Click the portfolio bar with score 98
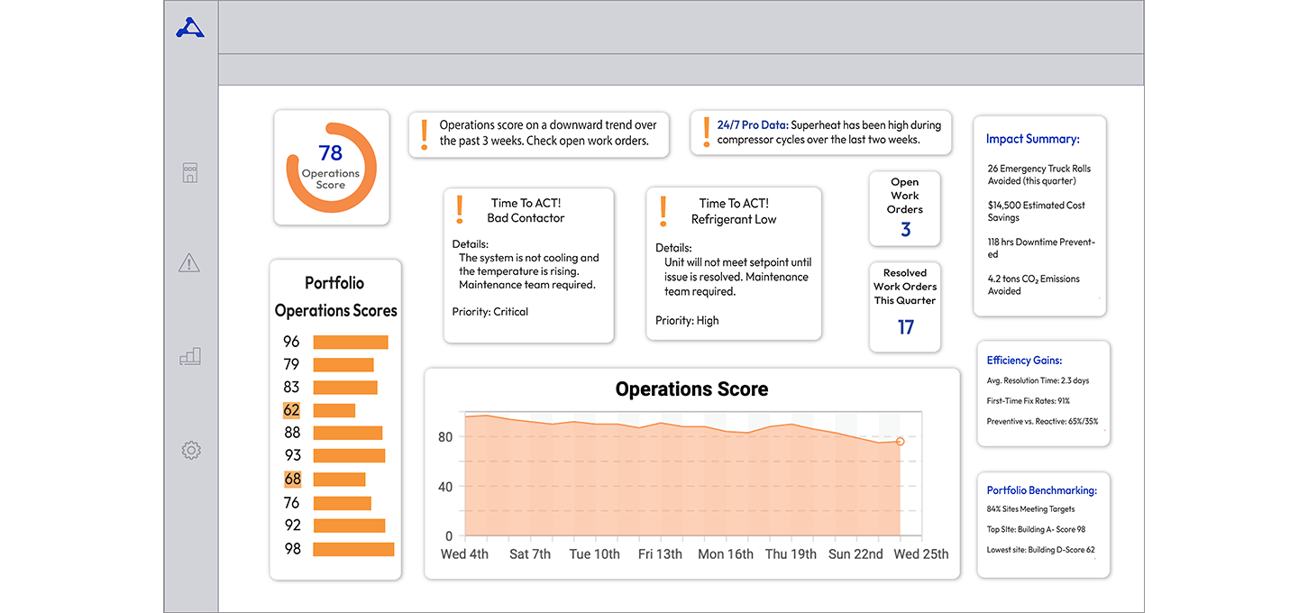This screenshot has width=1308, height=613. pyautogui.click(x=353, y=549)
